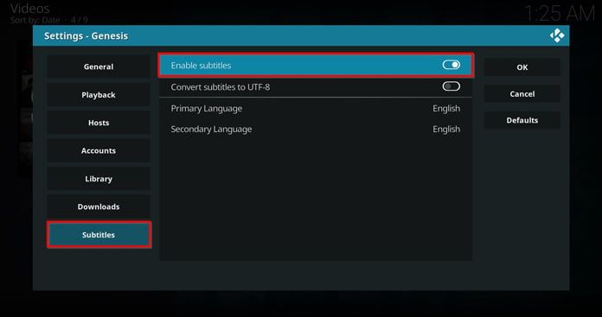This screenshot has height=317, width=602.
Task: Click the Settings - Genesis title
Action: pyautogui.click(x=86, y=35)
